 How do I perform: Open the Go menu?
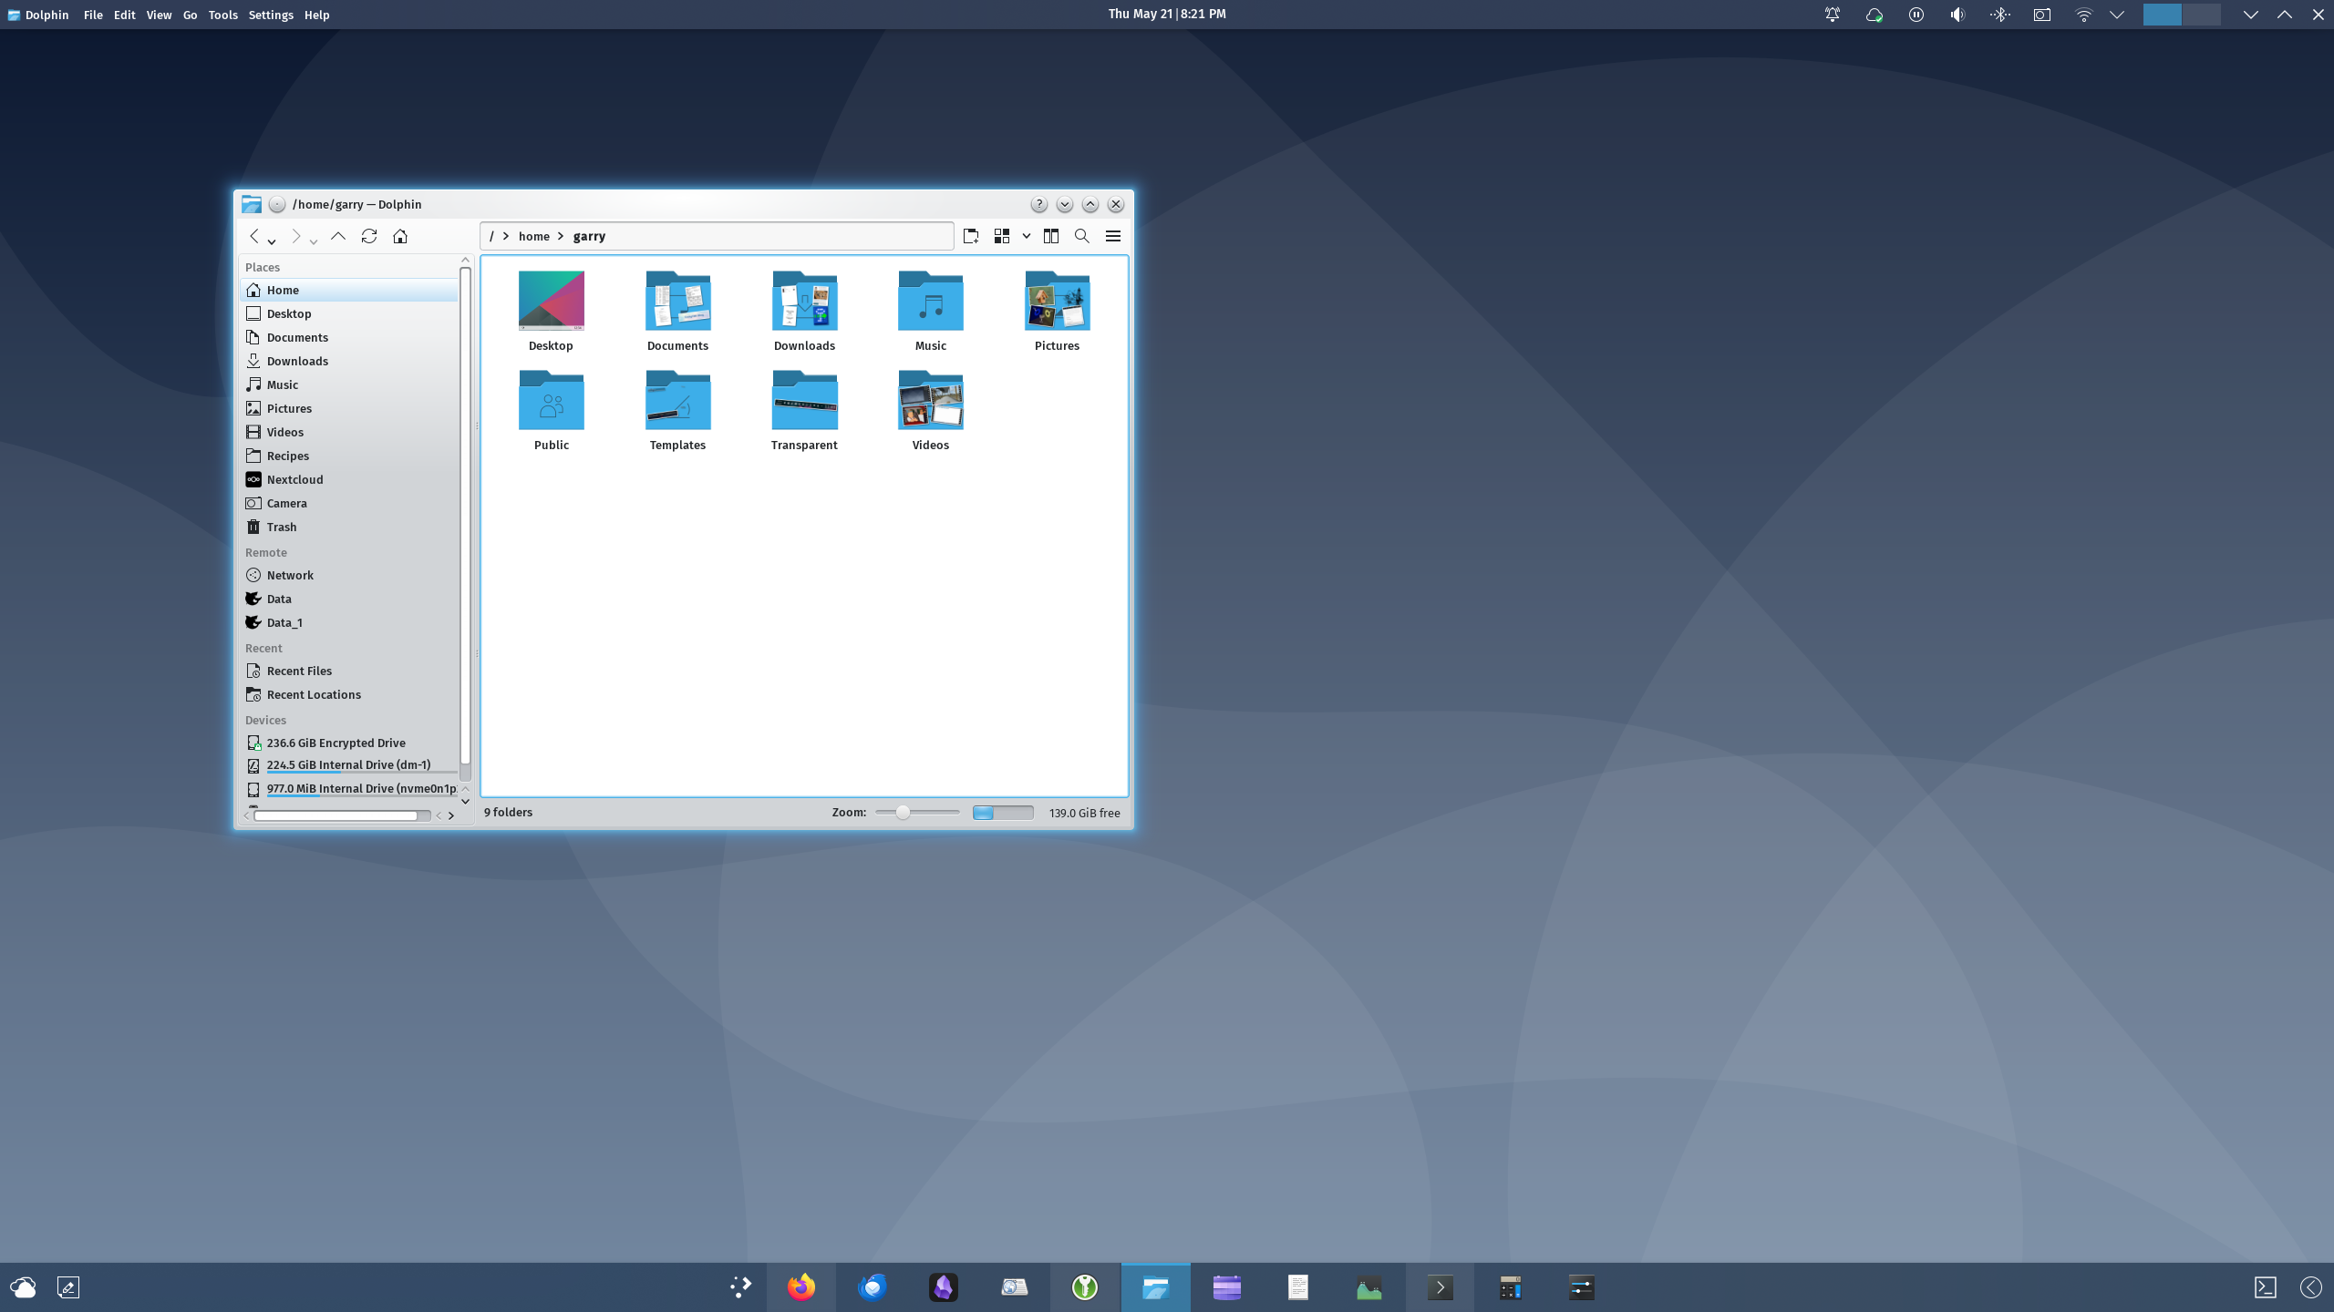coord(190,15)
